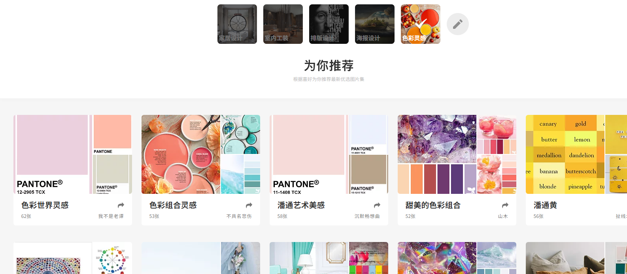Open the holographic crystal image

coord(437,258)
